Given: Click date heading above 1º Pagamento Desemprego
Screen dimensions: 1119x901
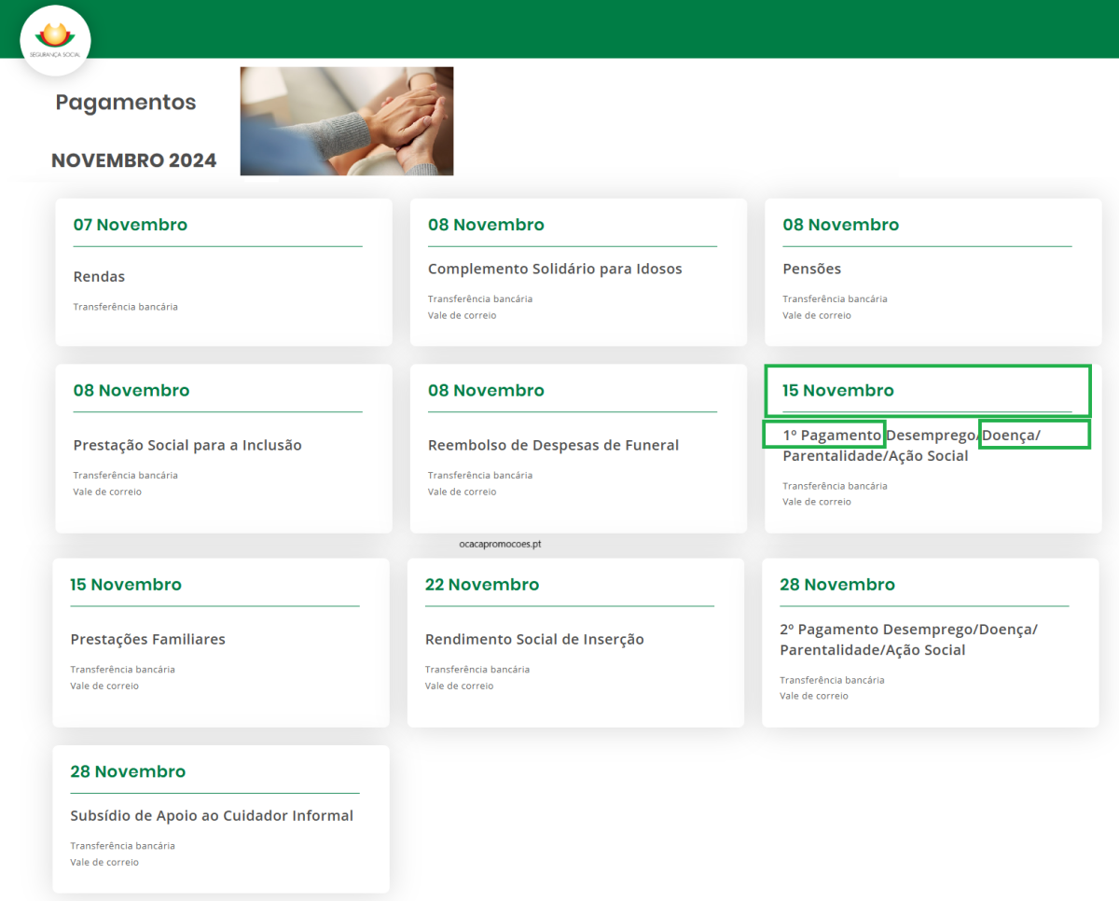Looking at the screenshot, I should 837,391.
